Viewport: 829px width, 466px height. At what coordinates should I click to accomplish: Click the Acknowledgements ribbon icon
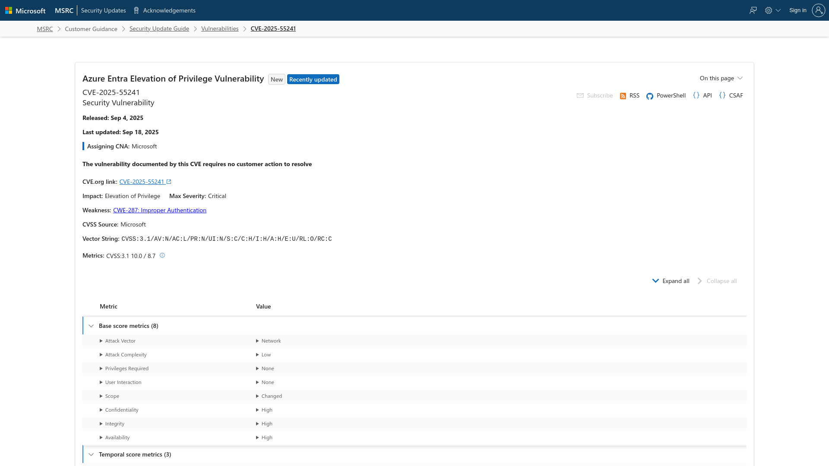coord(136,10)
